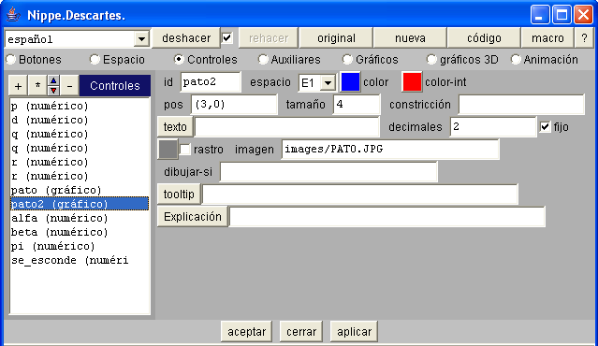The height and width of the screenshot is (346, 598).
Task: Select list item alfa (numérico)
Action: coord(80,218)
